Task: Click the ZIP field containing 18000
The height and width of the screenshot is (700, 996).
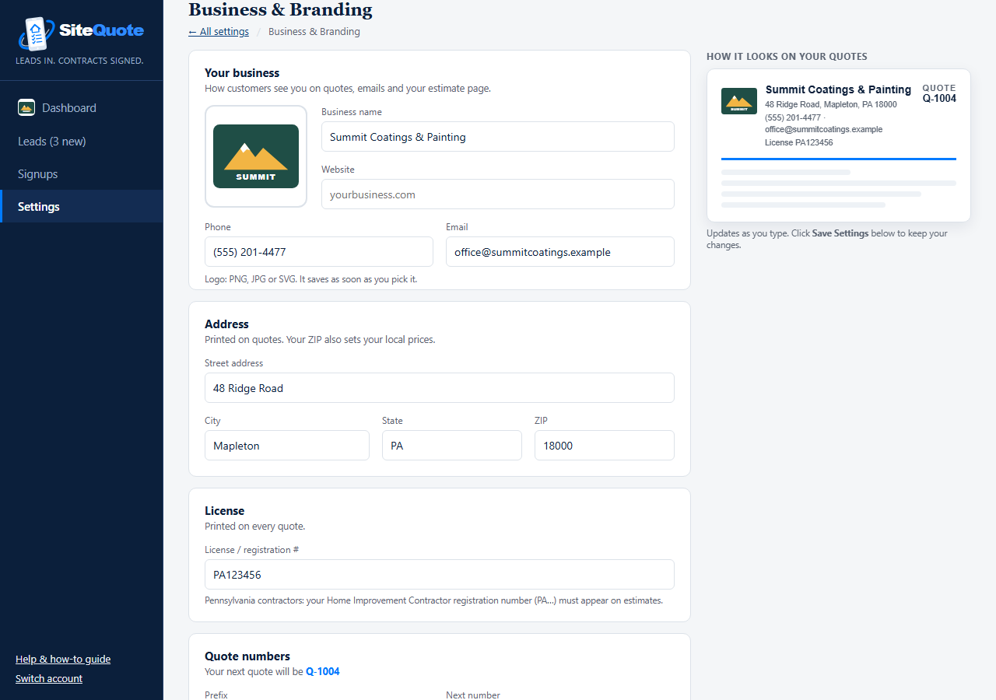Action: [x=605, y=446]
